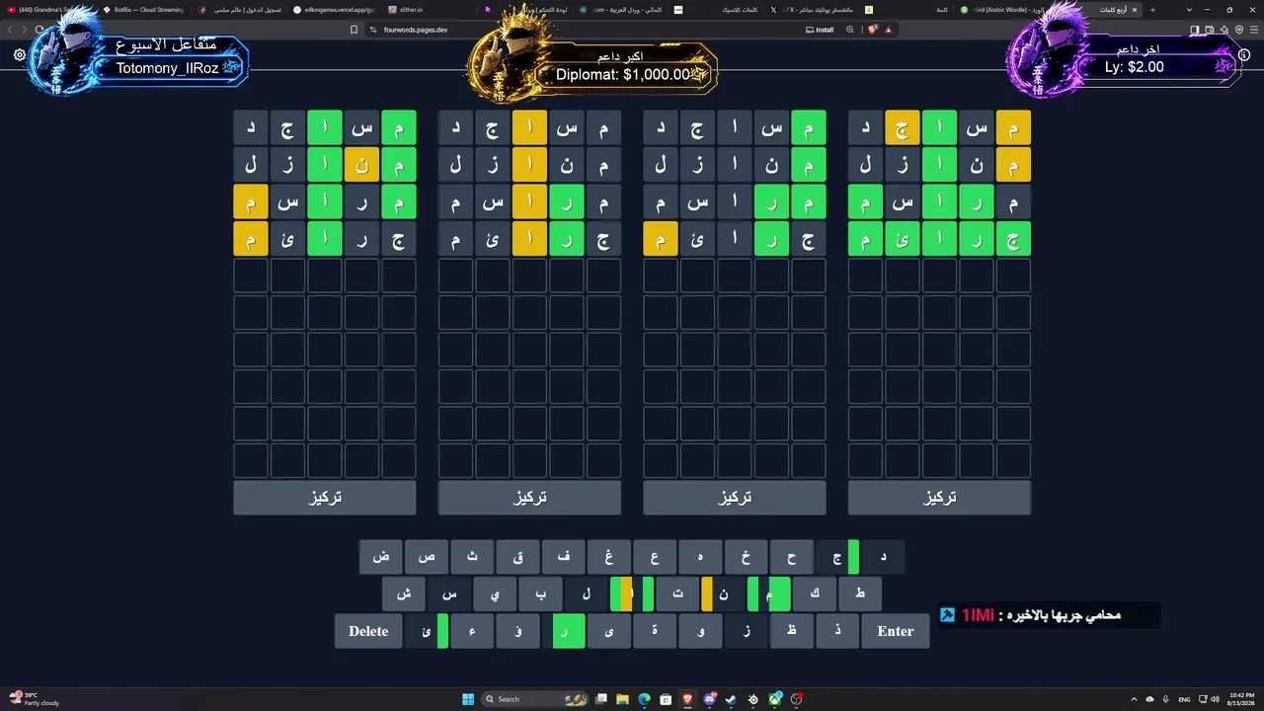Tap the ع key on the keyboard

point(655,557)
